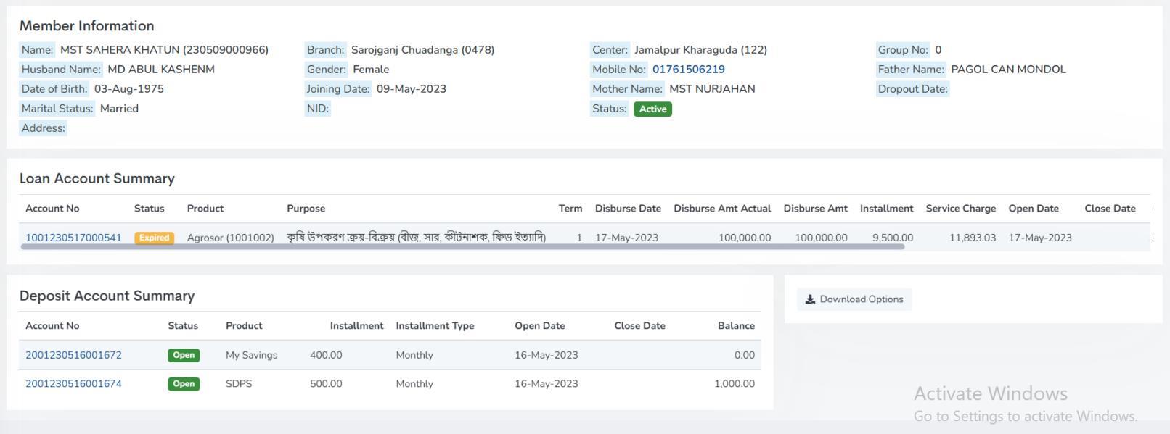1170x434 pixels.
Task: Open deposit account 2001230516001672
Action: coord(73,355)
